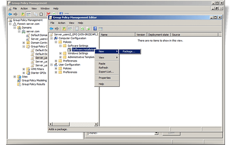This screenshot has height=145, width=231.
Task: Click the Properties icon in the Editor toolbar
Action: 77,28
